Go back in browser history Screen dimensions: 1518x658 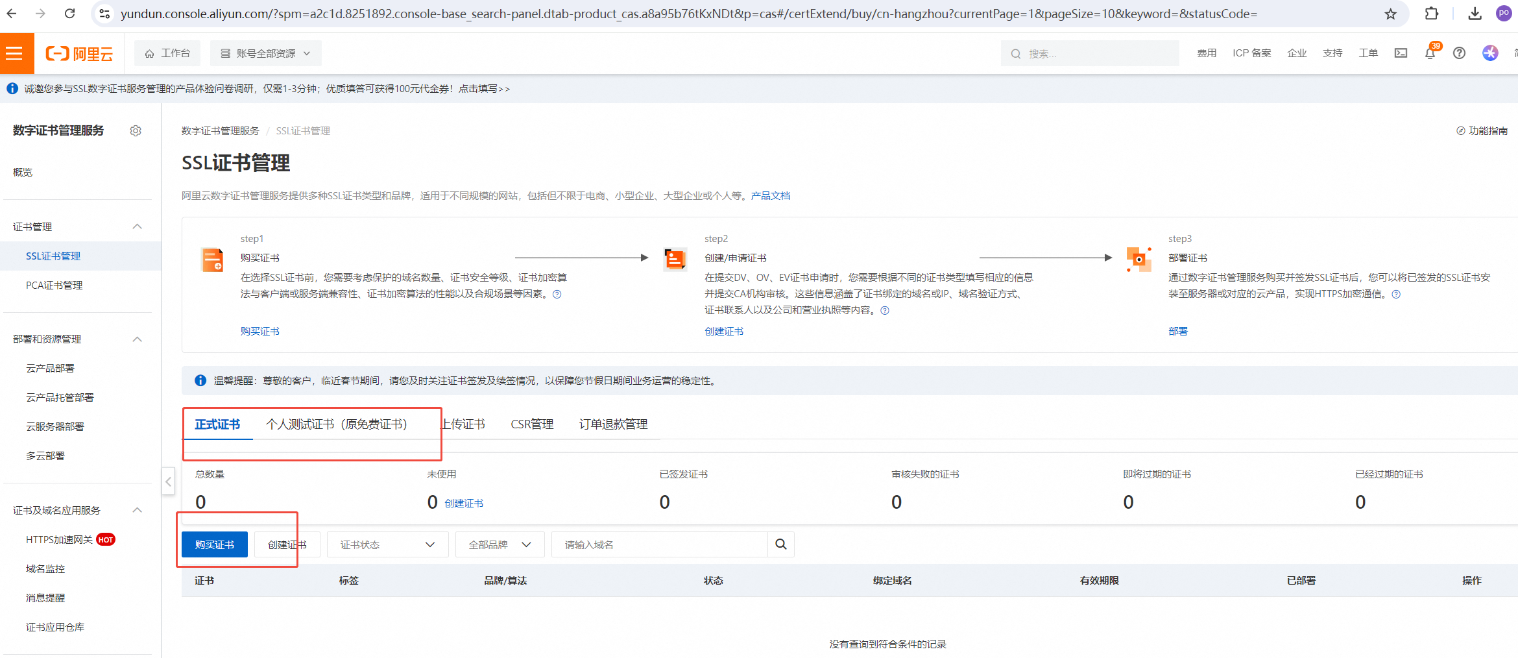(12, 14)
